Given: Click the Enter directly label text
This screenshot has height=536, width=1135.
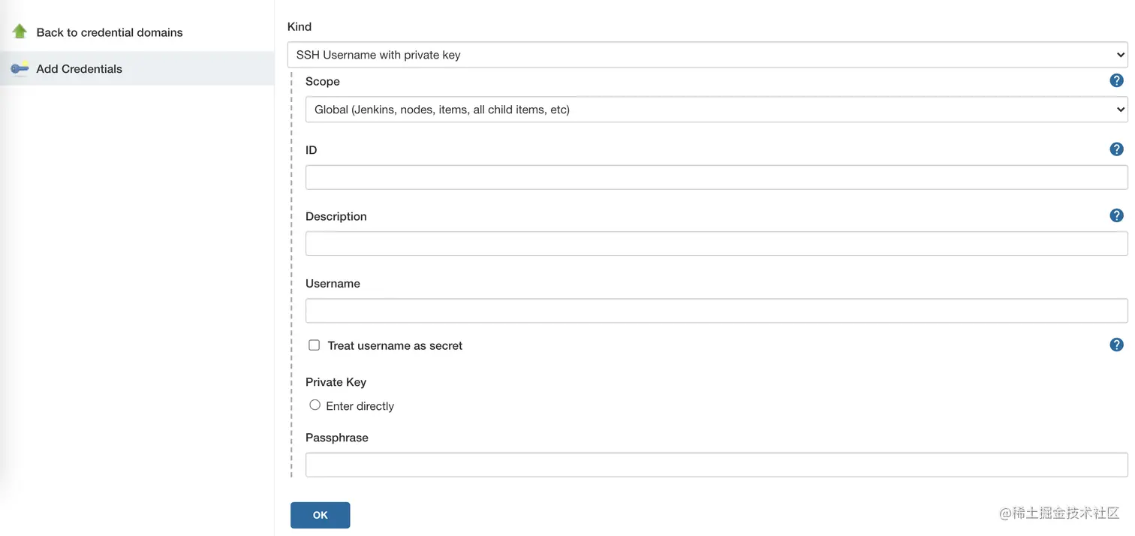Looking at the screenshot, I should [360, 406].
